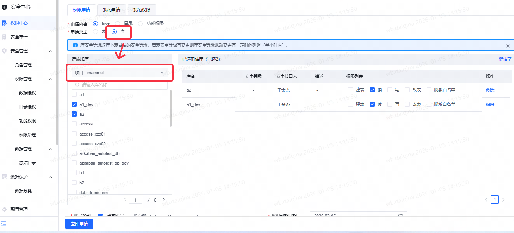Click the 权限中心 sidebar icon
Screen dimensions: 514x233
tap(4, 23)
